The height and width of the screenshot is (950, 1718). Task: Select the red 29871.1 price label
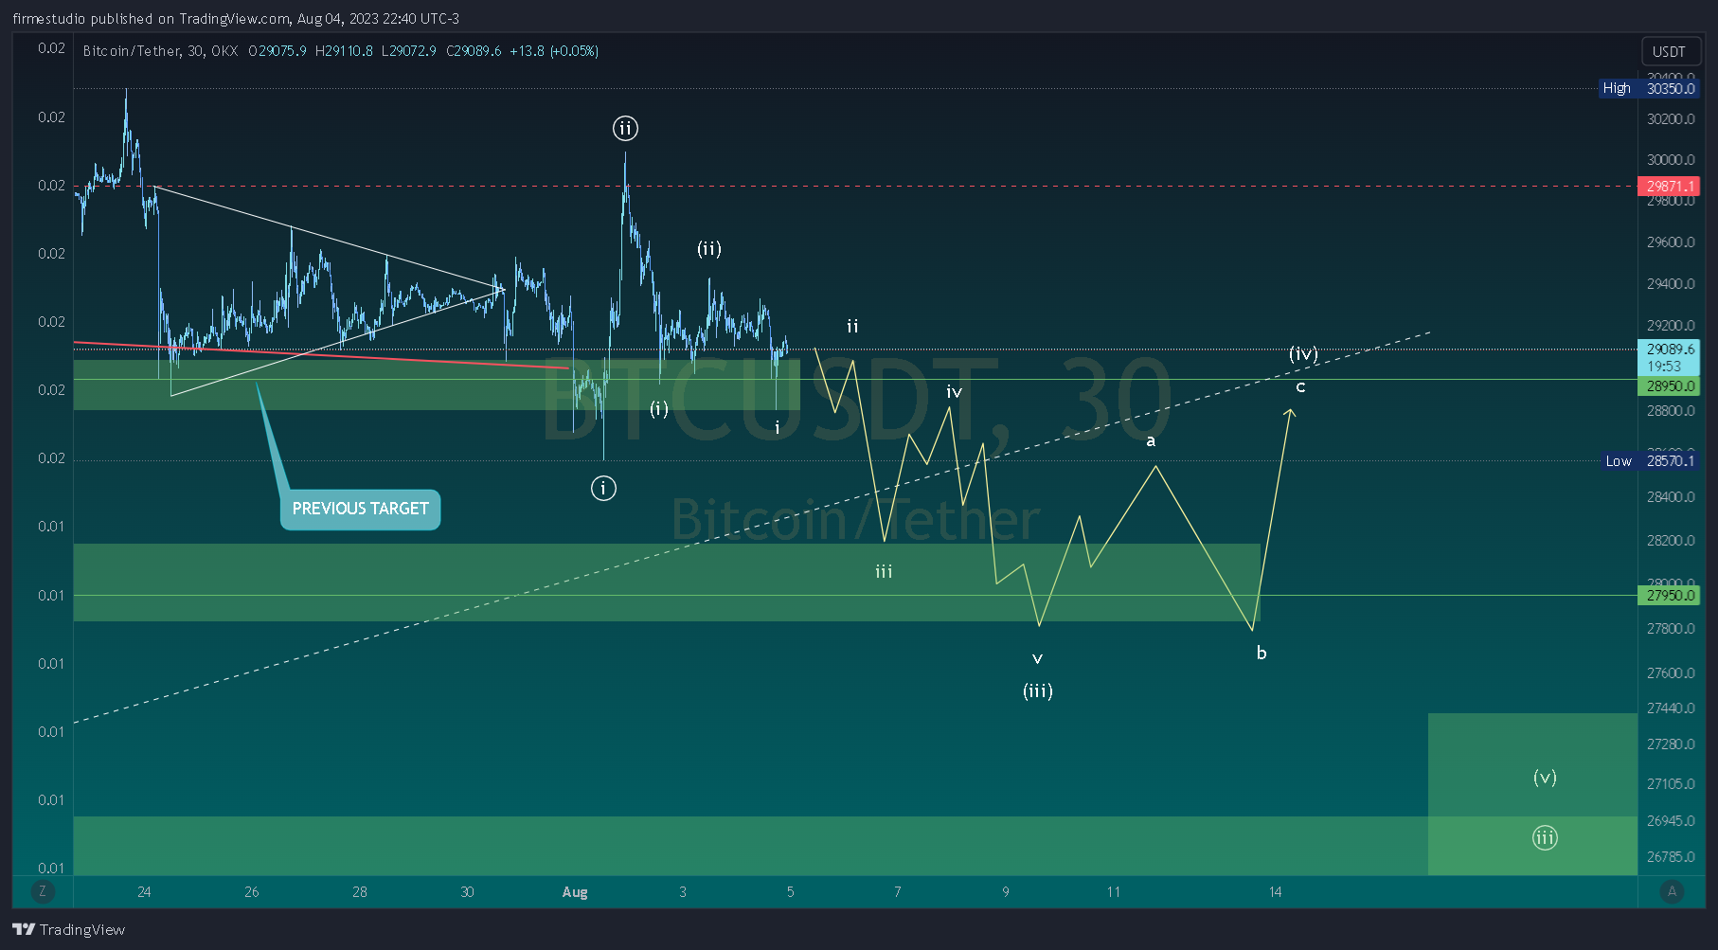[x=1669, y=186]
